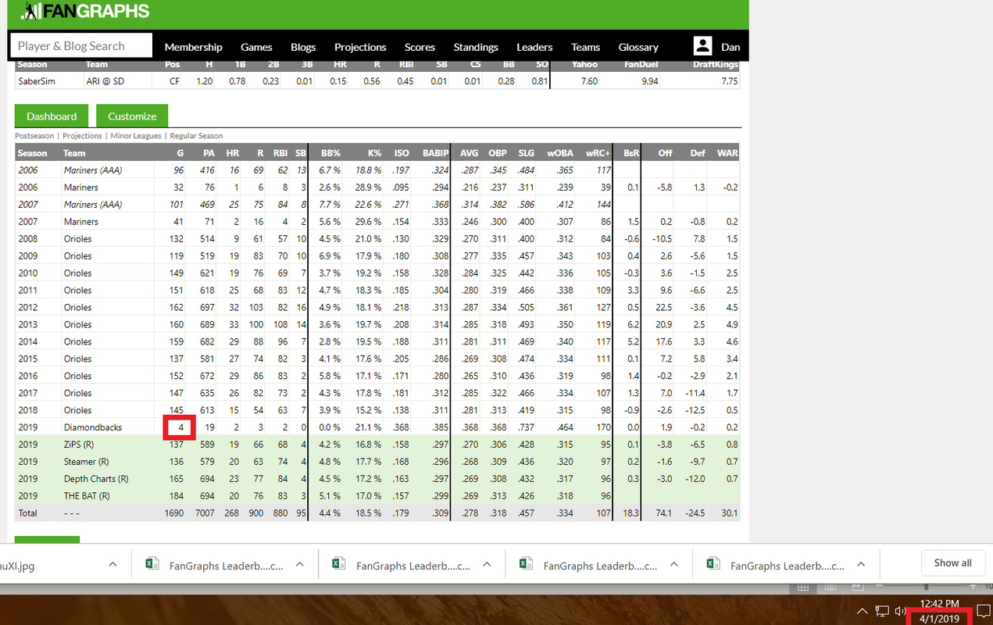
Task: Switch Excel to Normal view icon
Action: pyautogui.click(x=803, y=587)
